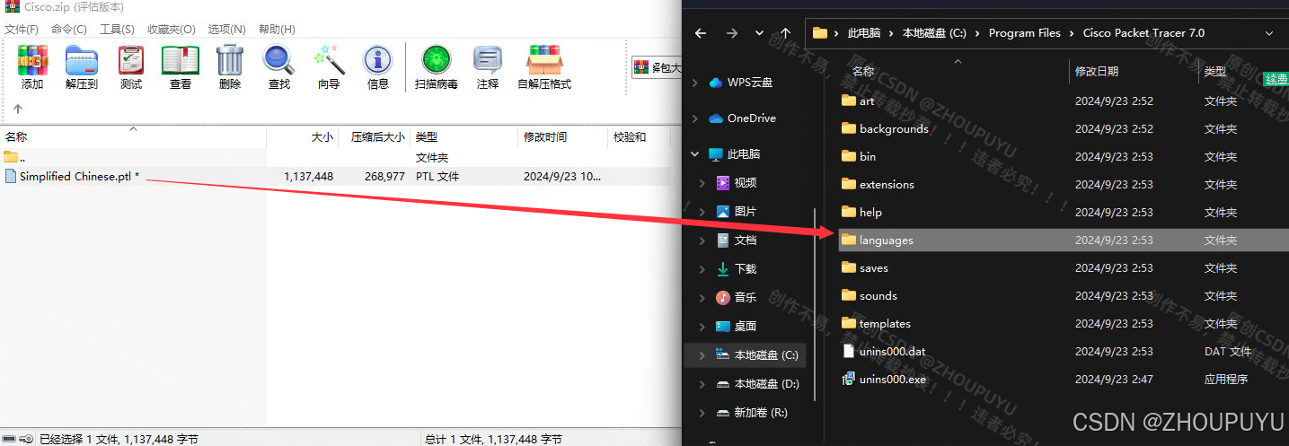Expand the OneDrive tree node
Viewport: 1289px width, 446px height.
coord(695,118)
